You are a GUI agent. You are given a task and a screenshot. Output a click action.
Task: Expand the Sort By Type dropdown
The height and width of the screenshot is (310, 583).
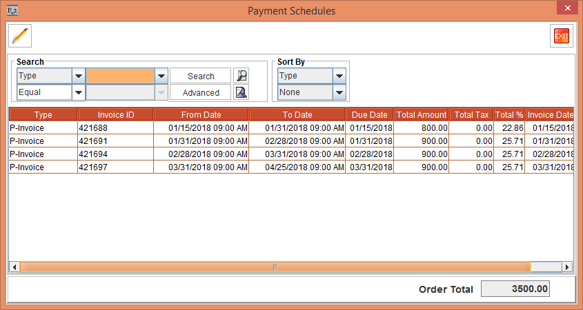[339, 76]
